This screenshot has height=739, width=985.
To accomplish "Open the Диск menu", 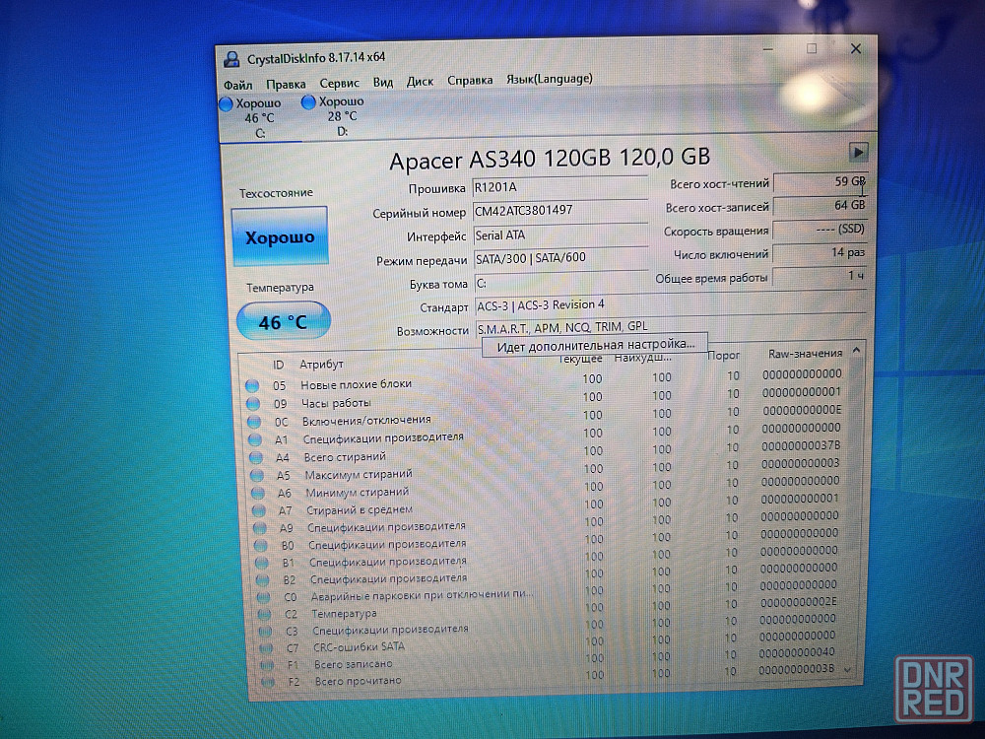I will [x=421, y=82].
